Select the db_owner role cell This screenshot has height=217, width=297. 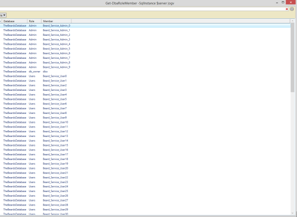pos(34,72)
